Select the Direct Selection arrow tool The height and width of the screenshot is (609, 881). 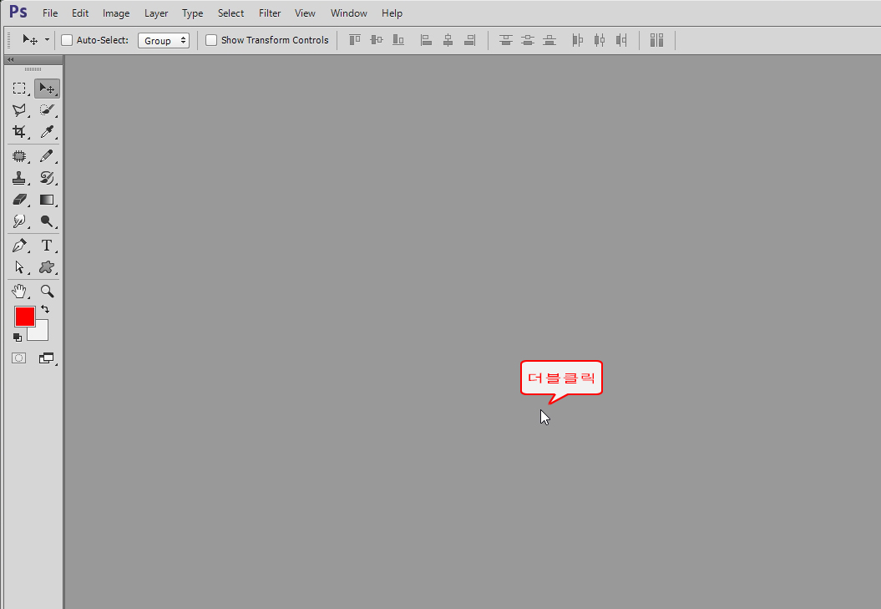[20, 267]
